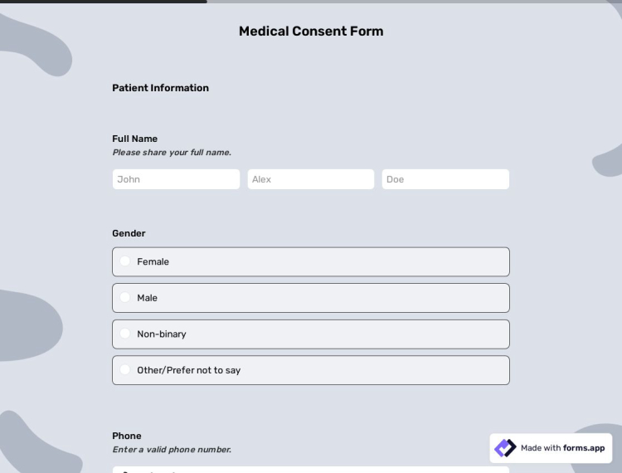Click the first name field showing John
The width and height of the screenshot is (622, 473).
pos(176,179)
